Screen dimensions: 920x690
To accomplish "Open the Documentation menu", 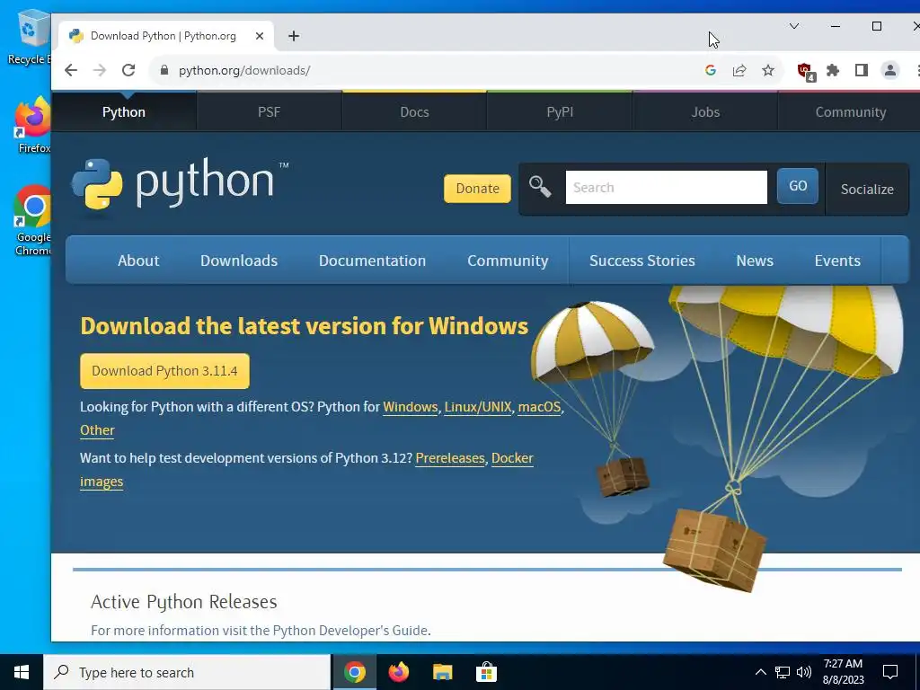I will click(x=373, y=261).
